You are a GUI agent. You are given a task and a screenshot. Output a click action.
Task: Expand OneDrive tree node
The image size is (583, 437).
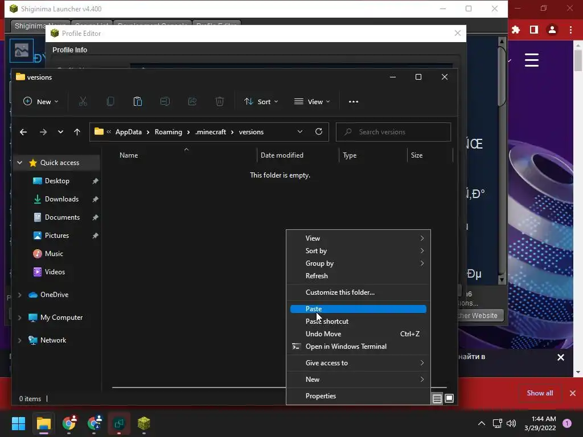click(20, 295)
